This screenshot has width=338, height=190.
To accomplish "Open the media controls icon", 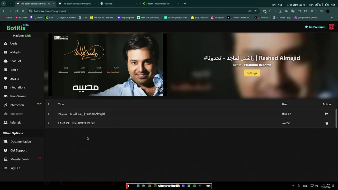I will pyautogui.click(x=321, y=11).
